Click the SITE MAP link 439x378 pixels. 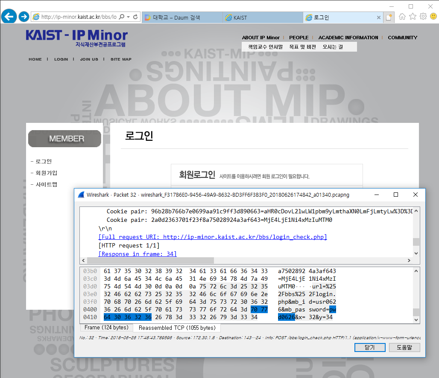(x=121, y=59)
